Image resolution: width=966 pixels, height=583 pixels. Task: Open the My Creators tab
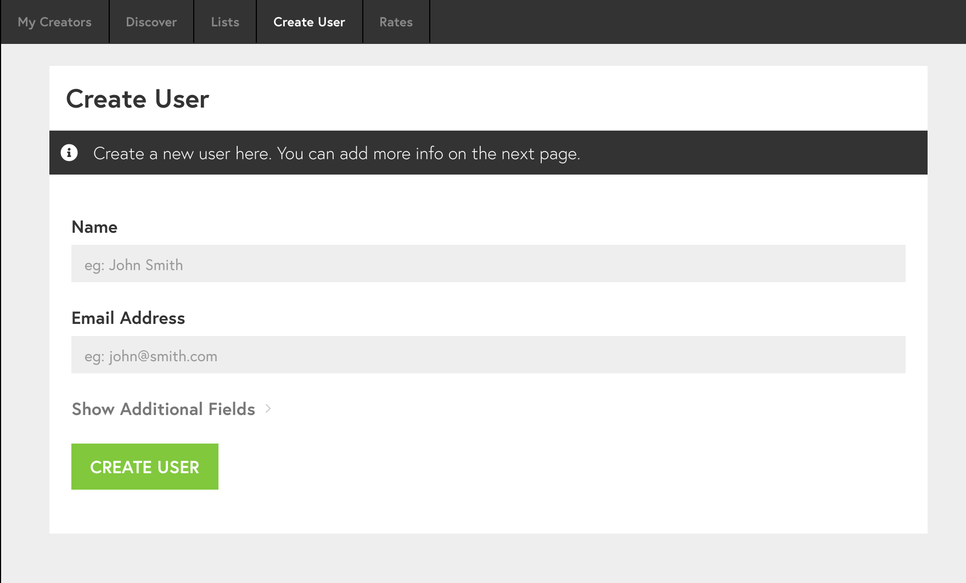click(x=55, y=22)
